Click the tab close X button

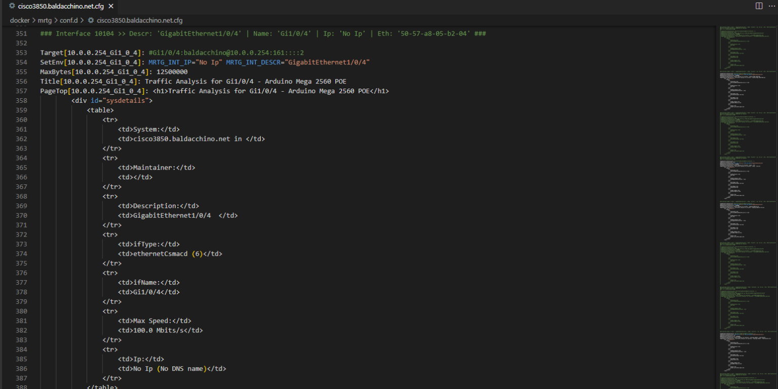(x=110, y=7)
